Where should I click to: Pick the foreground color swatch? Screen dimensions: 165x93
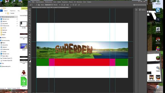click(x=29, y=60)
